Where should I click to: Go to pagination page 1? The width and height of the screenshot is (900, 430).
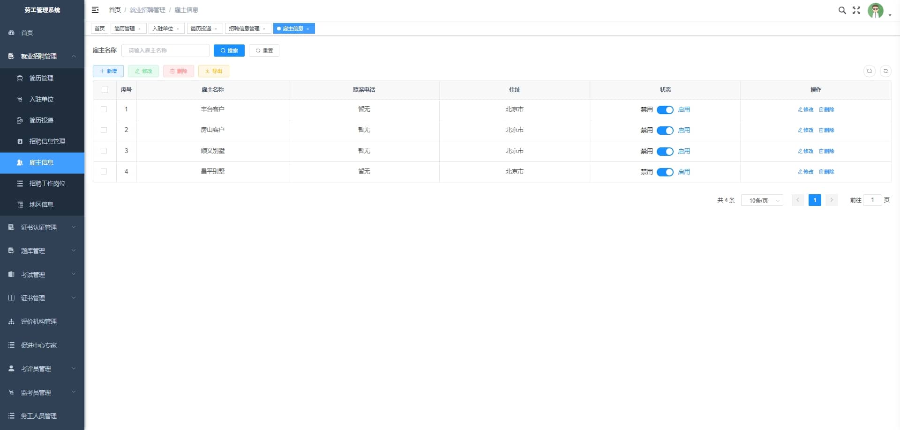click(x=815, y=200)
